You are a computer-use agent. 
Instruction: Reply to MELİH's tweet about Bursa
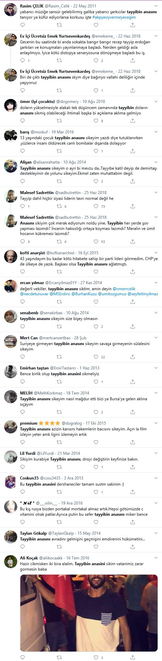pyautogui.click(x=22, y=412)
